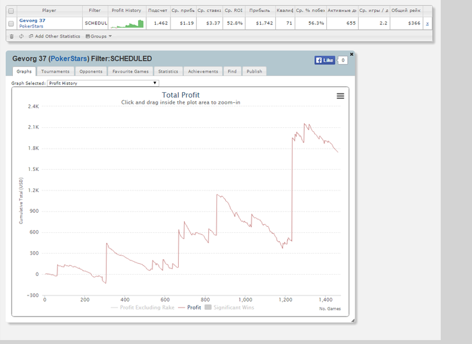Sort by the Прибыль column header
Viewport: 472px width, 344px height.
pyautogui.click(x=260, y=11)
